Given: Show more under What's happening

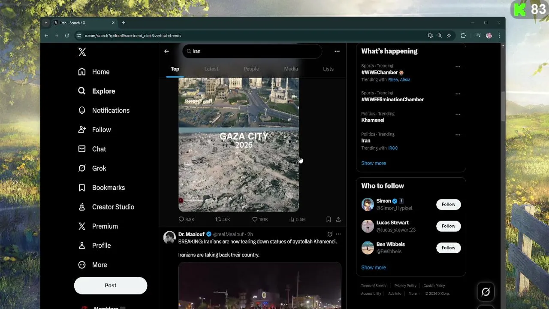Looking at the screenshot, I should pyautogui.click(x=374, y=163).
